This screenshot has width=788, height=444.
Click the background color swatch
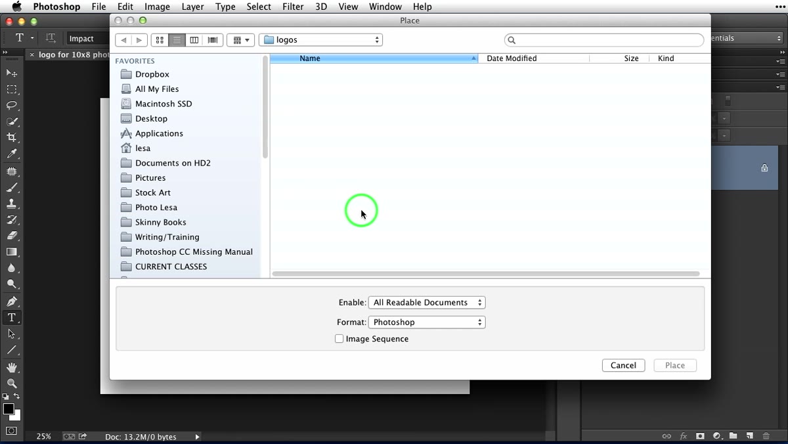pyautogui.click(x=16, y=416)
